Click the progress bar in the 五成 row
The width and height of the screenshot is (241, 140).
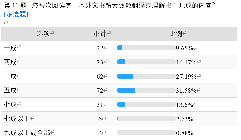(146, 90)
